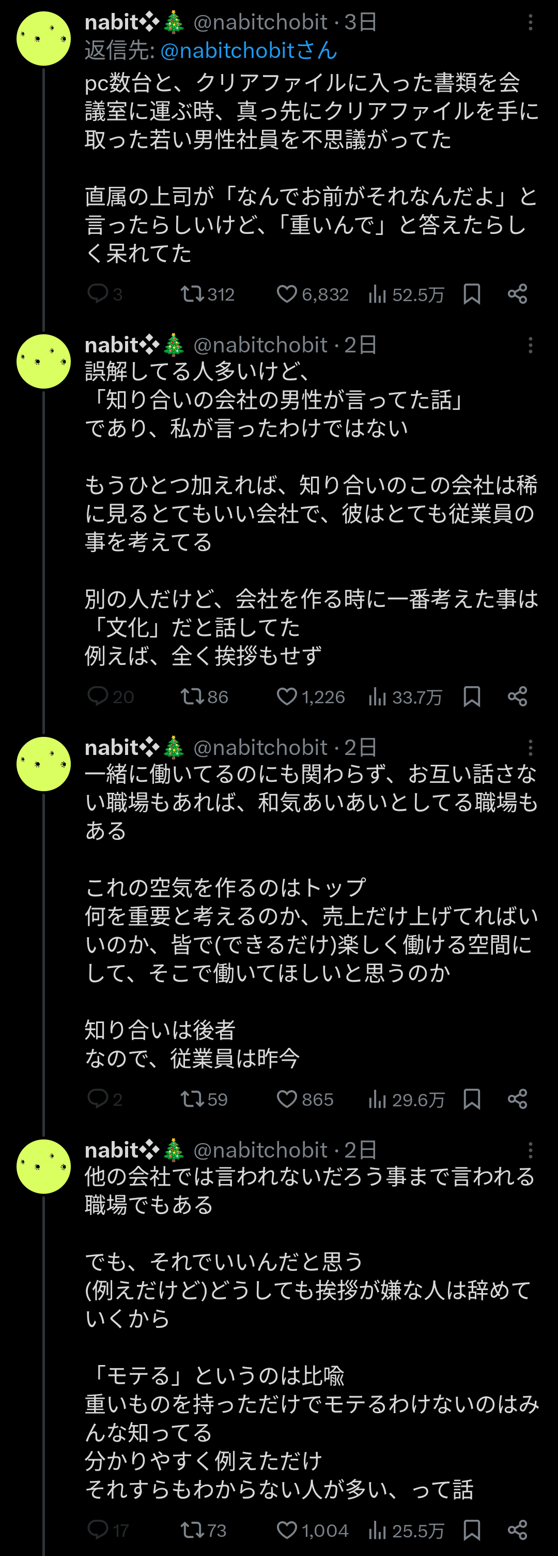
Task: Open the @nabitchobitさん reply-to link
Action: (249, 51)
